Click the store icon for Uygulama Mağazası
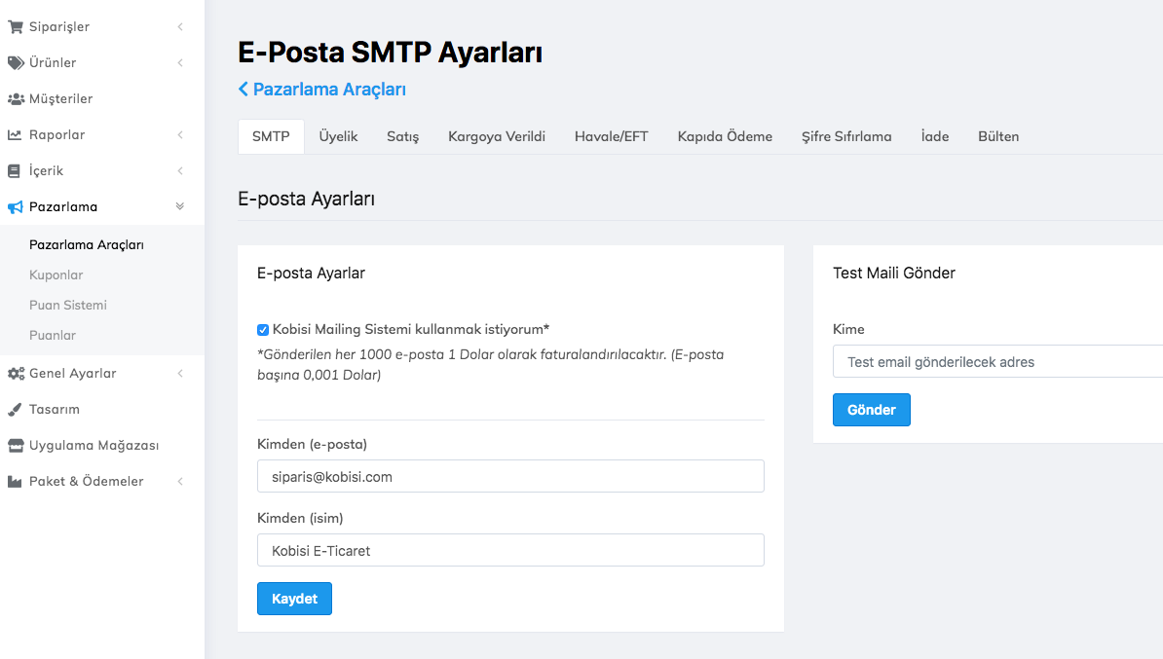Viewport: 1163px width, 659px height. pos(15,446)
